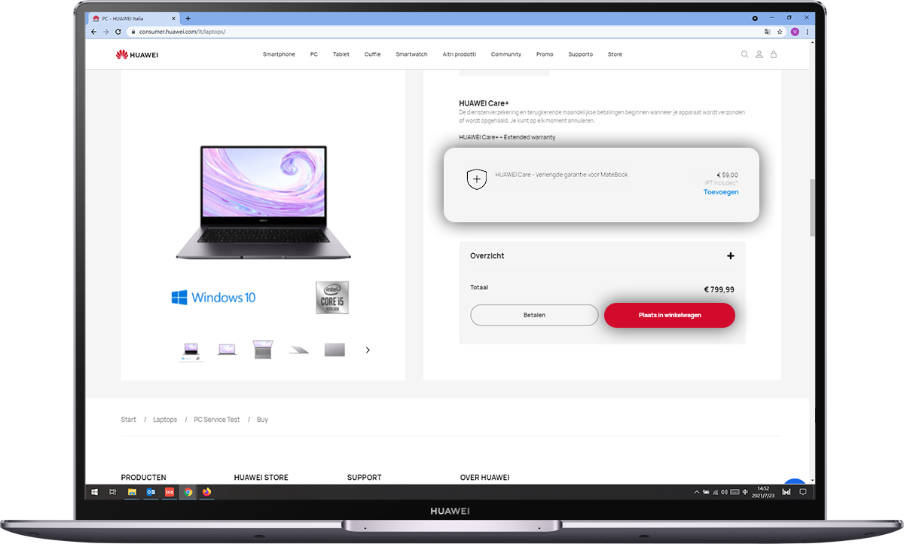Open the Altri prodotti menu

[460, 54]
